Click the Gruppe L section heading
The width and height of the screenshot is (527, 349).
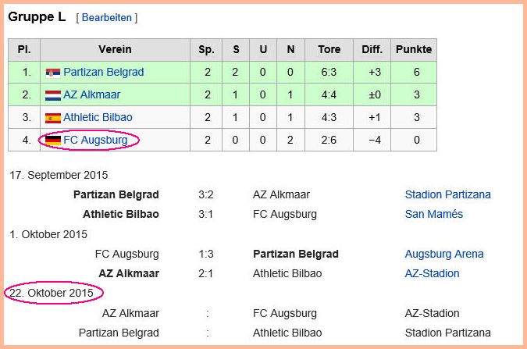(x=37, y=17)
